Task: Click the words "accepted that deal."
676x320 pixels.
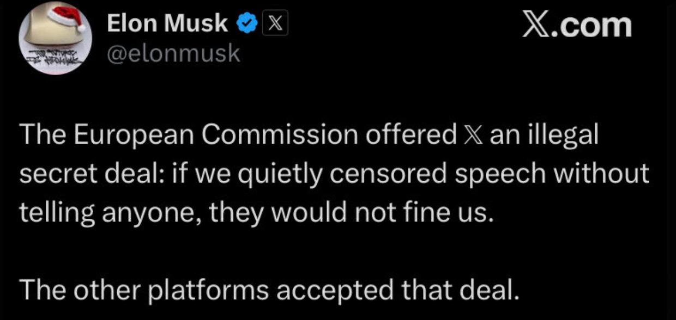Action: pyautogui.click(x=395, y=291)
